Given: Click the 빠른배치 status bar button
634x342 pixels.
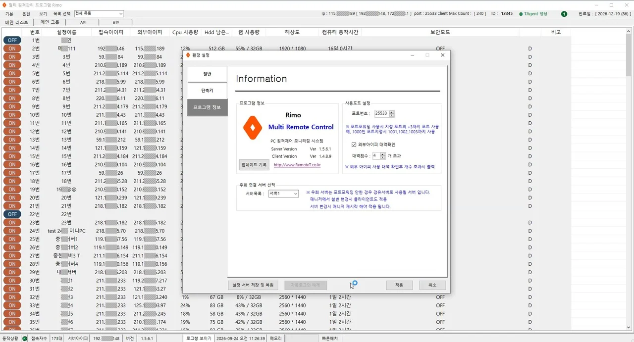Looking at the screenshot, I should point(330,338).
